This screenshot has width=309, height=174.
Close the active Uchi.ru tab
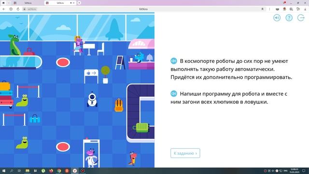(x=74, y=3)
